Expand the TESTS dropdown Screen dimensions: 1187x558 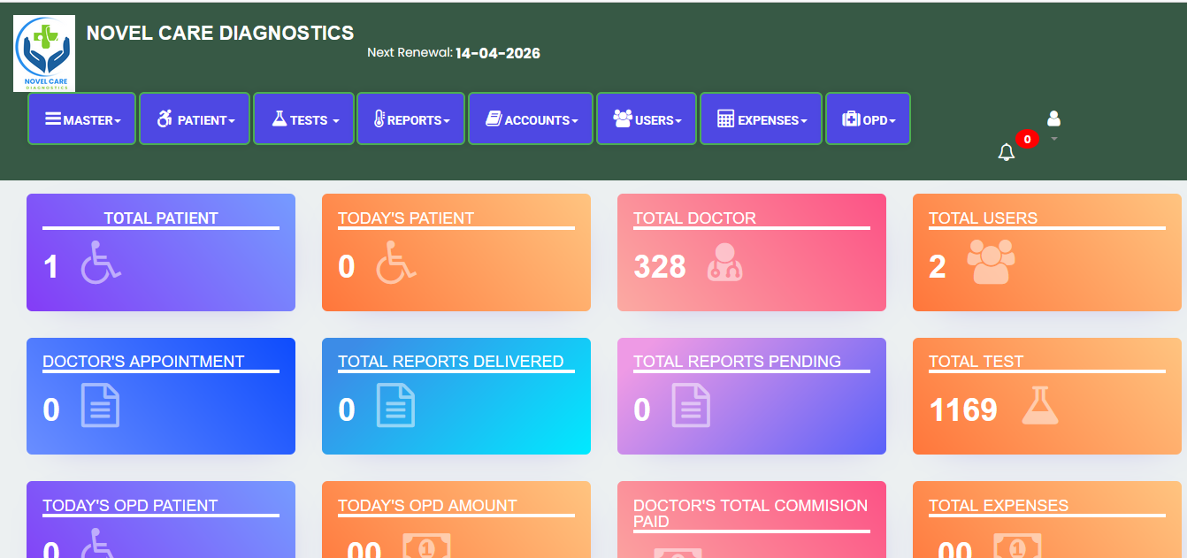click(304, 119)
